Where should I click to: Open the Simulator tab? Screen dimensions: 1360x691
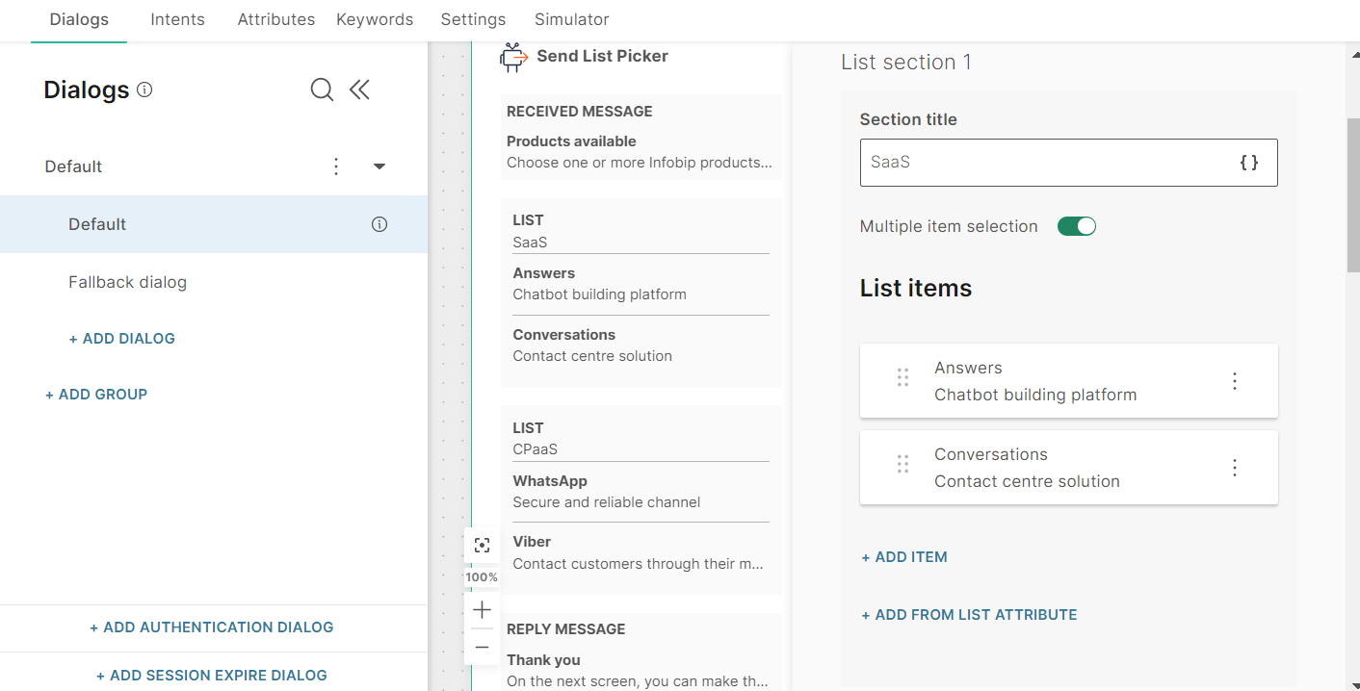point(571,19)
